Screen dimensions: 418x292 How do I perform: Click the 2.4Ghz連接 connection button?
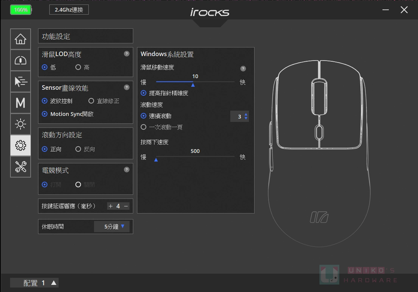point(69,10)
